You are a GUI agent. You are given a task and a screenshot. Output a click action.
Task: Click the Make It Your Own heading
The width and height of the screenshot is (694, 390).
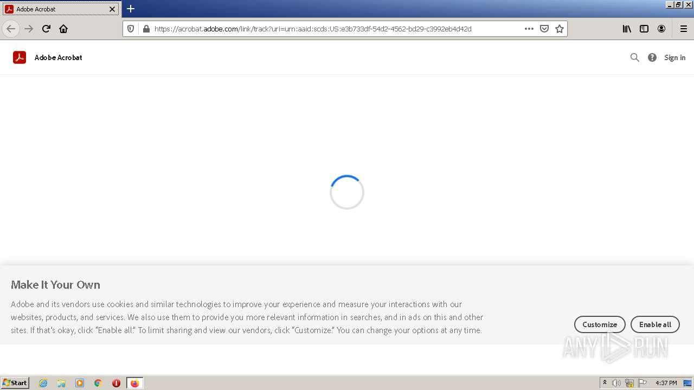click(55, 285)
